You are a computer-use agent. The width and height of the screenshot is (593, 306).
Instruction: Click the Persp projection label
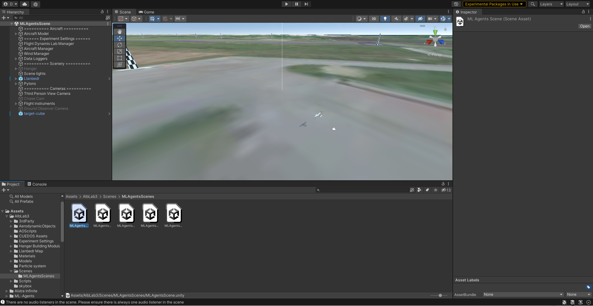coord(436,55)
